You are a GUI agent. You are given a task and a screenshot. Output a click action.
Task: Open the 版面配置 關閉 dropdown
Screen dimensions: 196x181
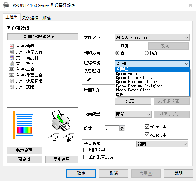pos(133,114)
